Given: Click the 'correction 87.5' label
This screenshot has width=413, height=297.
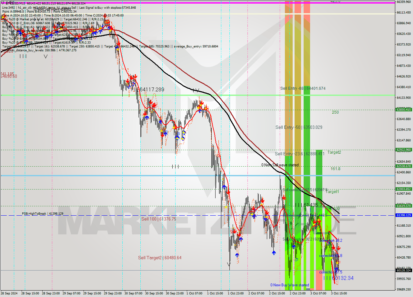Looking at the screenshot, I should (331, 272).
